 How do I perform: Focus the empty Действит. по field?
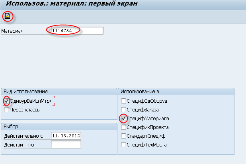tap(66, 144)
